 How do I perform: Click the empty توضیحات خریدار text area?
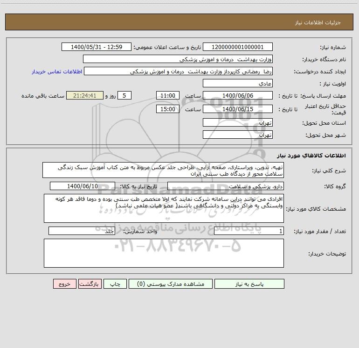pyautogui.click(x=164, y=253)
